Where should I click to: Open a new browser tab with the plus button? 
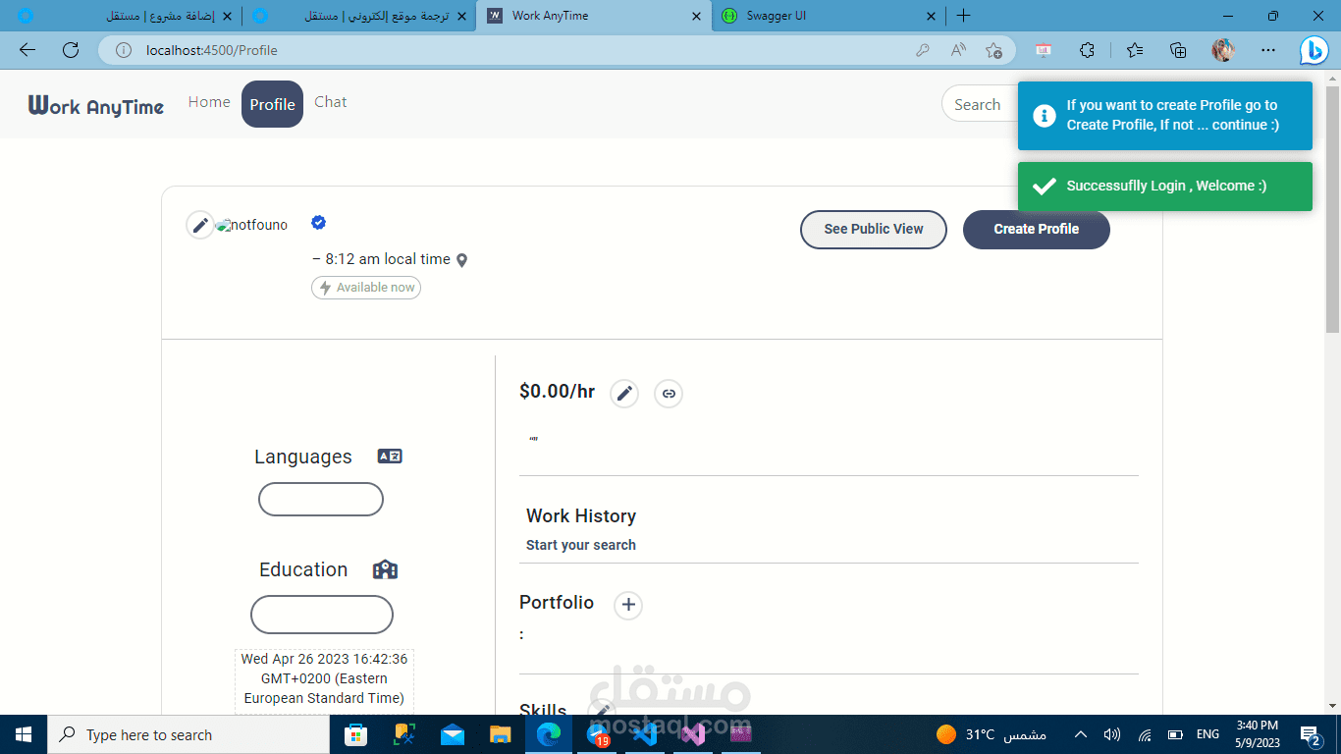[x=964, y=16]
